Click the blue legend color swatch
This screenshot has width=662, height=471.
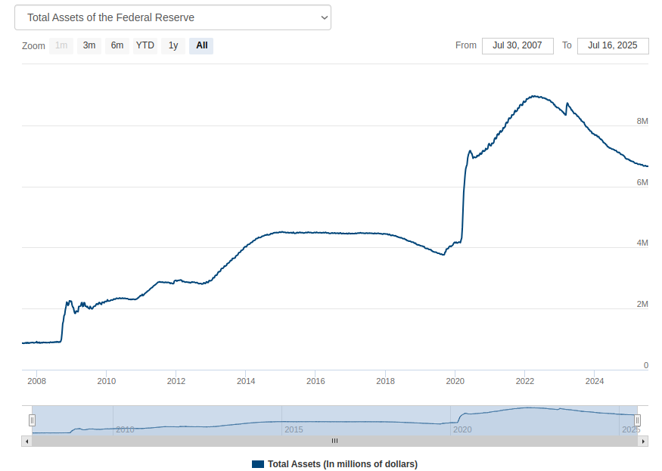258,464
